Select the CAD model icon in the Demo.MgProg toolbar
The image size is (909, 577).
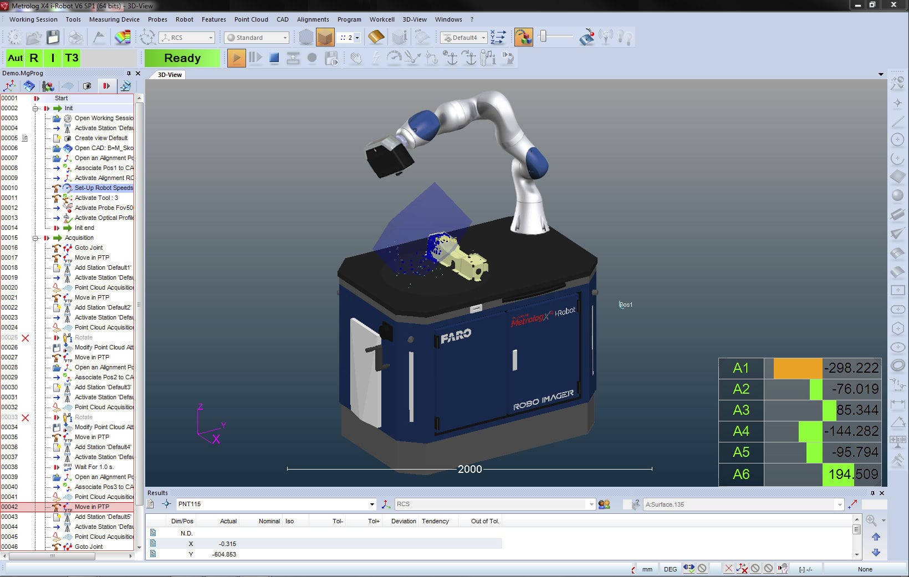(29, 86)
